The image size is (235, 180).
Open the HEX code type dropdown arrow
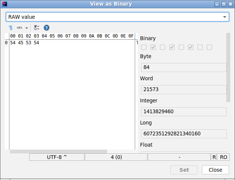27,28
